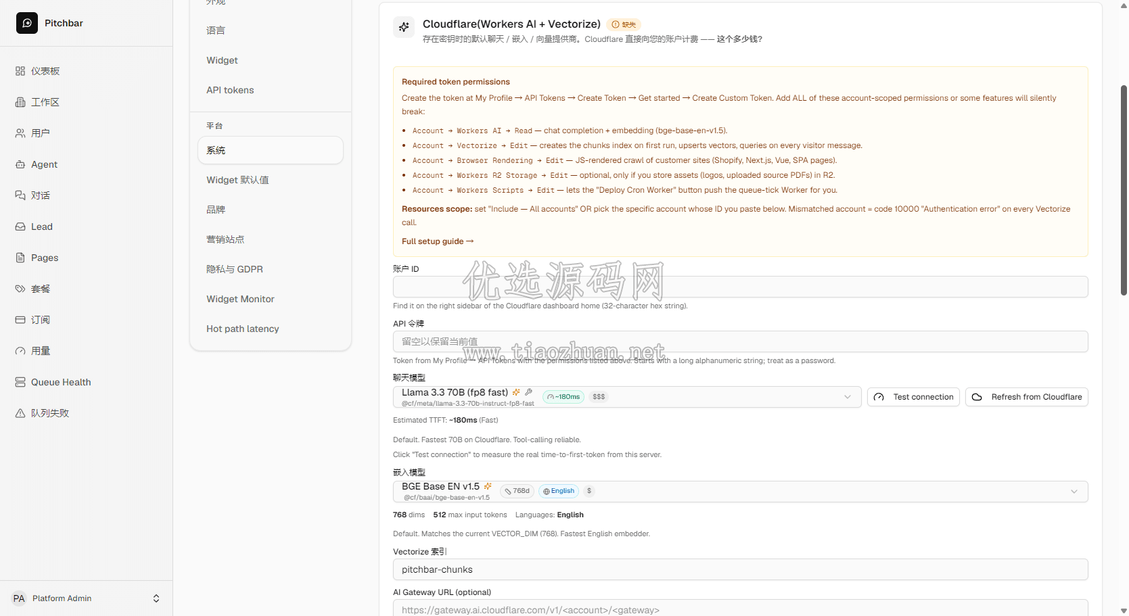Open 仪表板 via its grid icon
Viewport: 1129px width, 616px height.
pos(20,71)
